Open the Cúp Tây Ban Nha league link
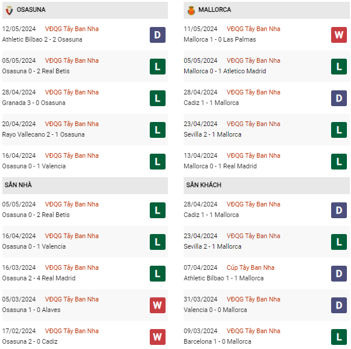 tap(253, 267)
